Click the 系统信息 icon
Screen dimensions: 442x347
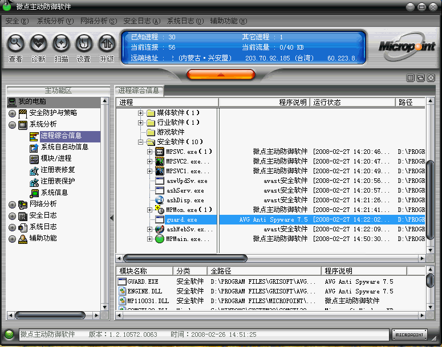point(34,193)
